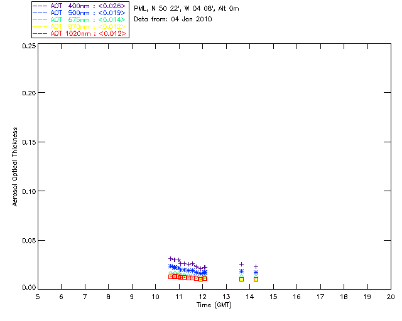The height and width of the screenshot is (321, 402).
Task: Select the red square data point near 14.3 hours
Action: pyautogui.click(x=256, y=279)
